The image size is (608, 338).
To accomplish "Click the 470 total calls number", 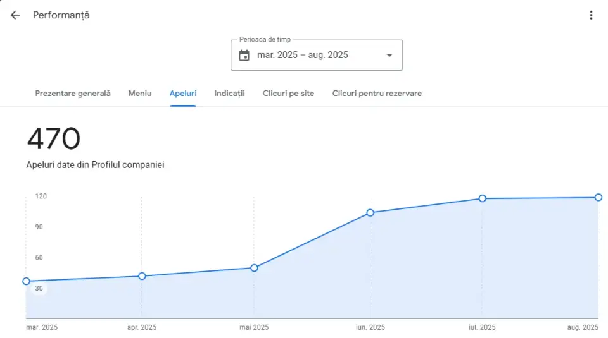I will 53,138.
